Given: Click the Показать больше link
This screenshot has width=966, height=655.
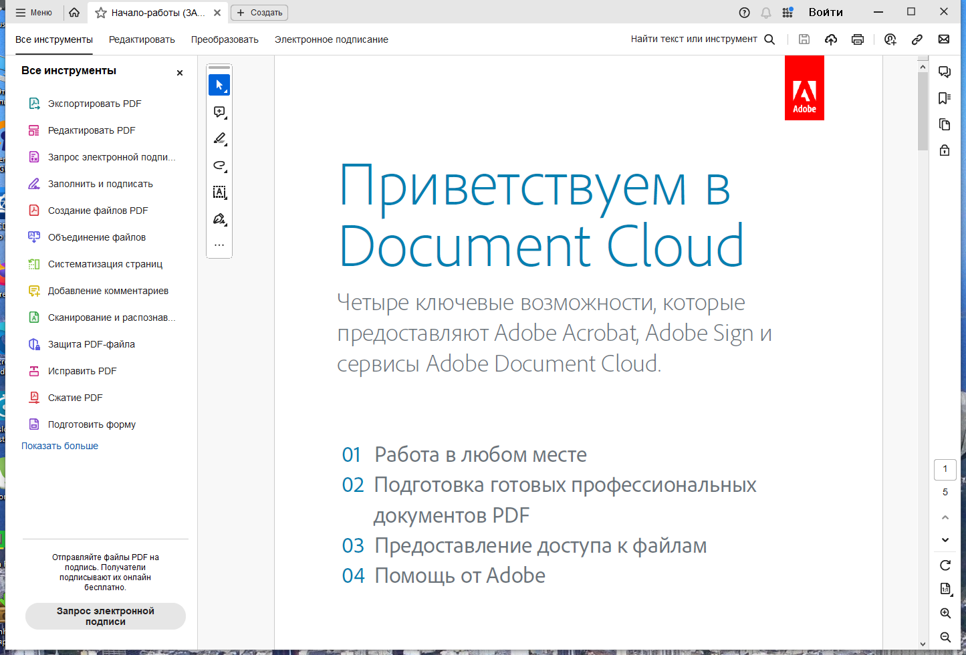Looking at the screenshot, I should tap(59, 446).
